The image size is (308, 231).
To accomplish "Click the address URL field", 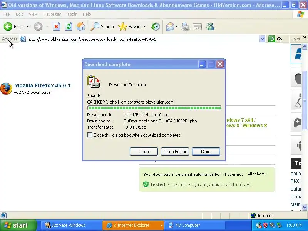I will click(142, 39).
